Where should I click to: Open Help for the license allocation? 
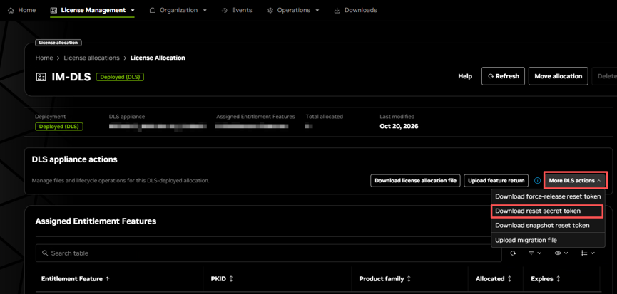(465, 76)
